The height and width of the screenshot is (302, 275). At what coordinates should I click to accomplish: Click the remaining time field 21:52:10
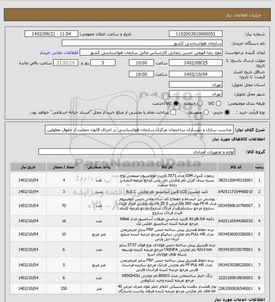(x=66, y=63)
